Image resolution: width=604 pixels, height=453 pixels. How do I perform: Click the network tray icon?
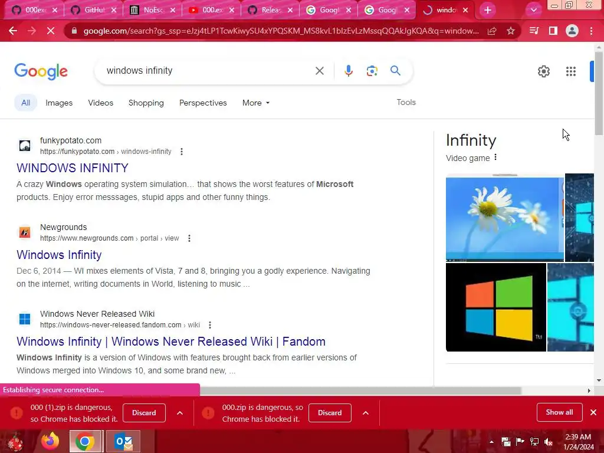(534, 442)
